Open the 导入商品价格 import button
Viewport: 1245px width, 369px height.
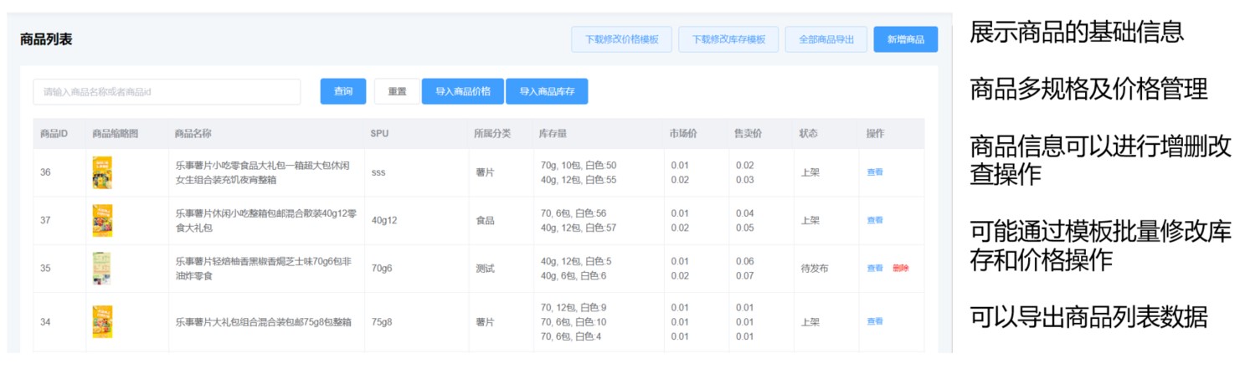click(x=463, y=92)
